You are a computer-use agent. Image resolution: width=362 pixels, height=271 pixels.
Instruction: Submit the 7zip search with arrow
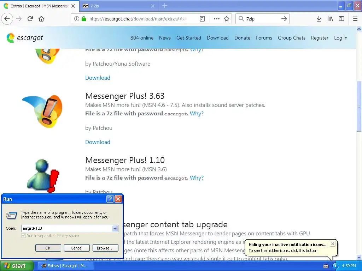pos(284,19)
